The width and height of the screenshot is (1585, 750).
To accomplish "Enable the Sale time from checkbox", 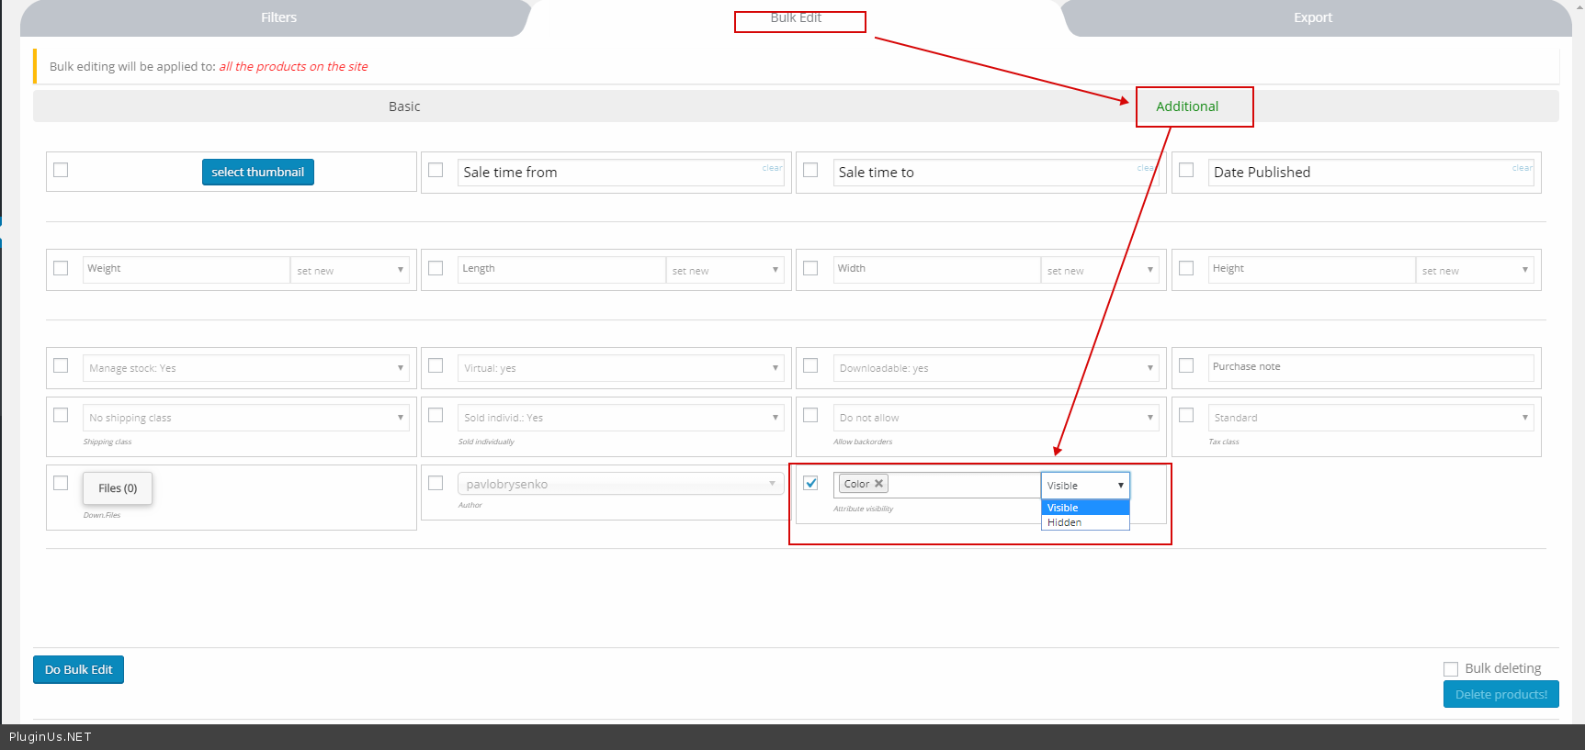I will click(436, 170).
